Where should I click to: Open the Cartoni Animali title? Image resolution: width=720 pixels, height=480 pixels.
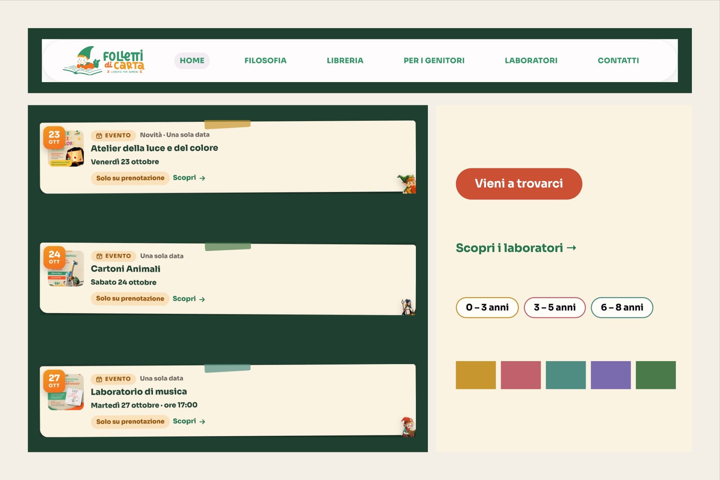(126, 269)
